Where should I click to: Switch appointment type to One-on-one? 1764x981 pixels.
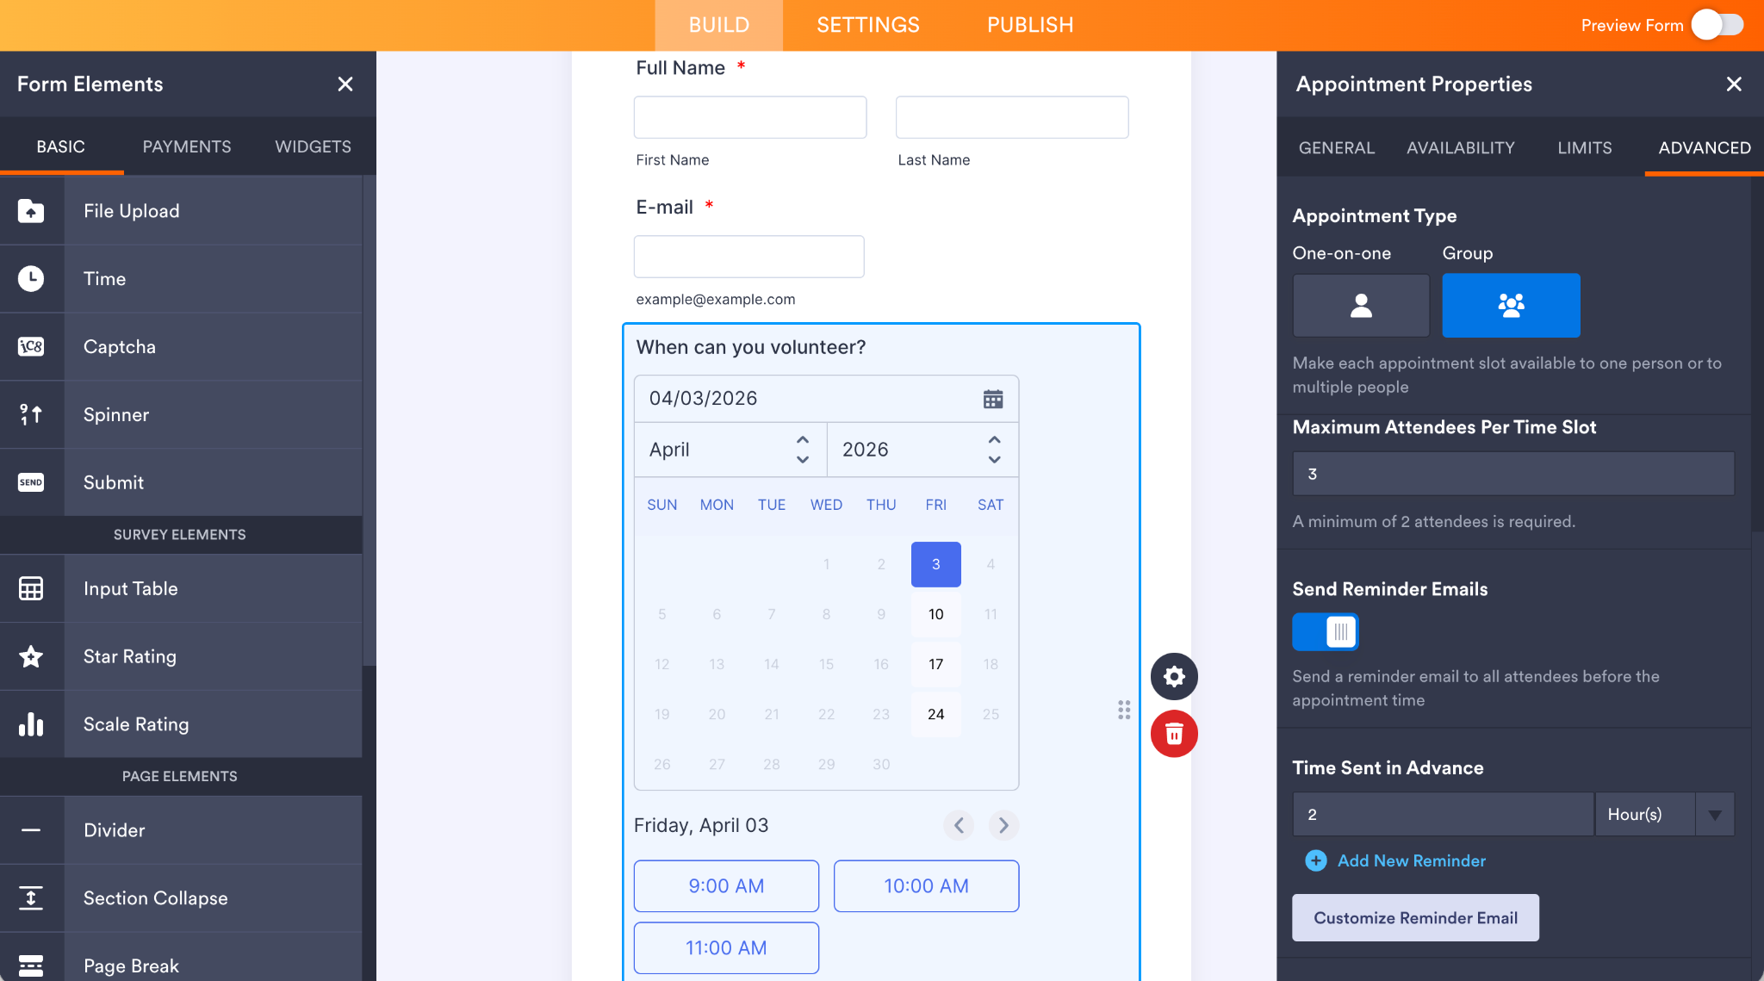(x=1360, y=305)
